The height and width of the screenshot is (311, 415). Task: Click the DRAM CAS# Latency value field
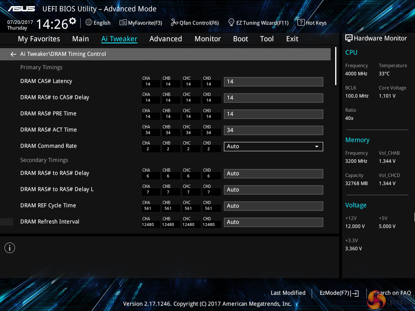(x=273, y=82)
